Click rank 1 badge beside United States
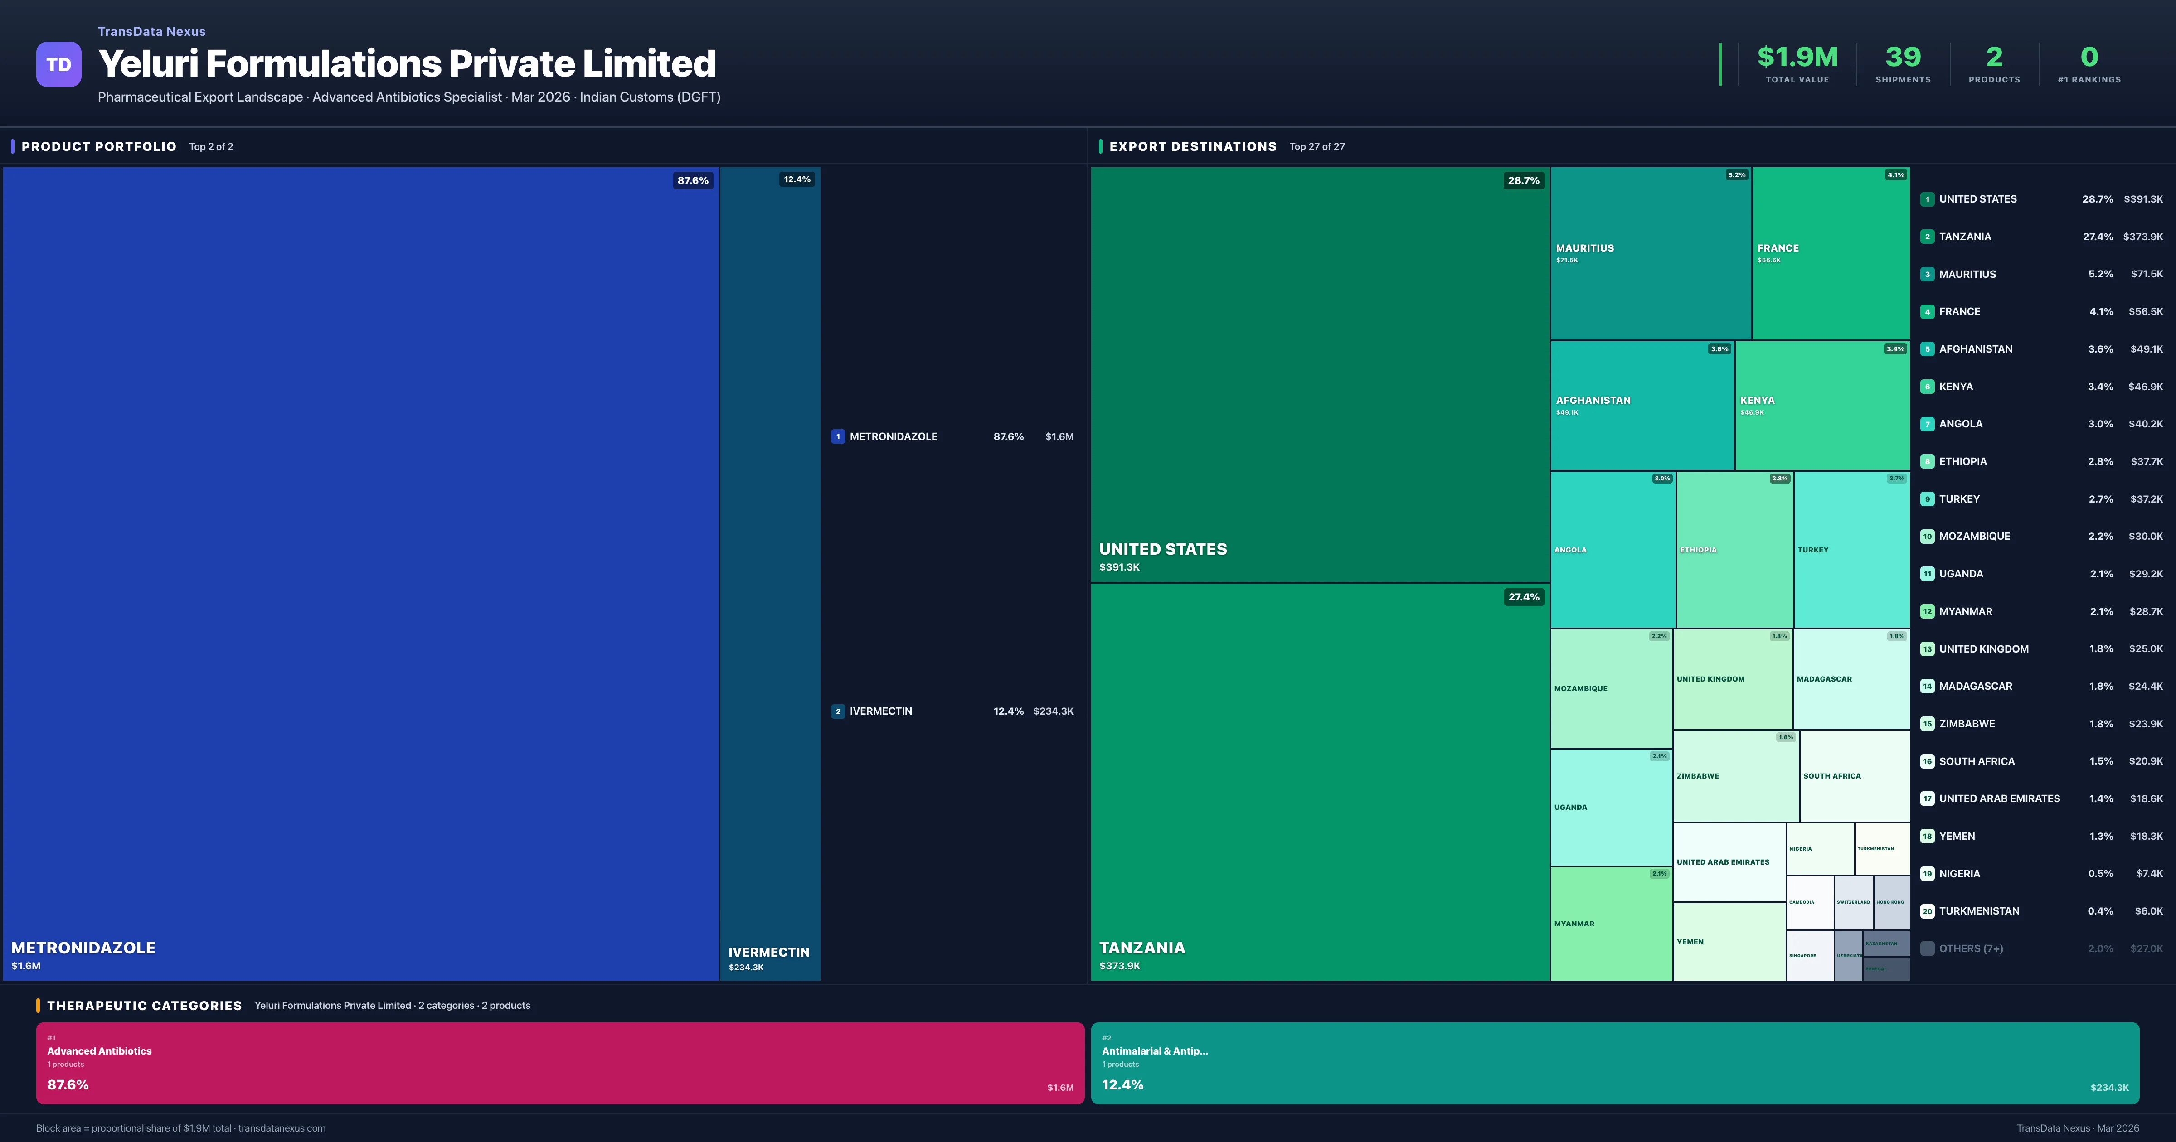This screenshot has width=2176, height=1142. pos(1927,199)
